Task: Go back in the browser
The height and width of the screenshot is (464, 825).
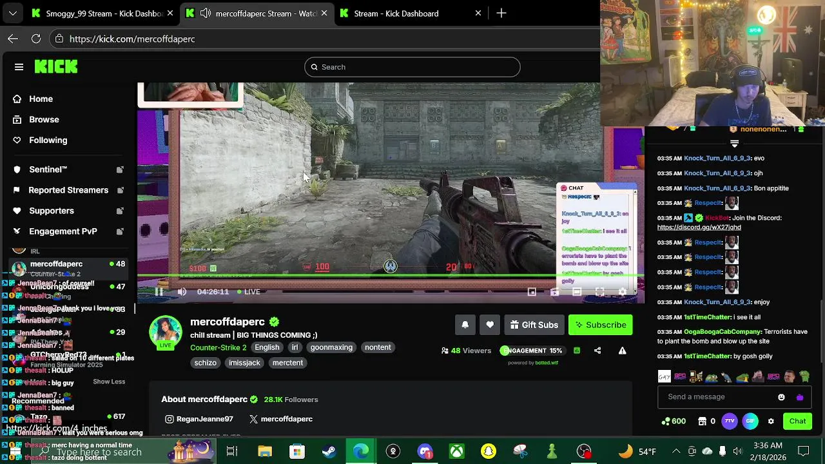Action: point(13,39)
